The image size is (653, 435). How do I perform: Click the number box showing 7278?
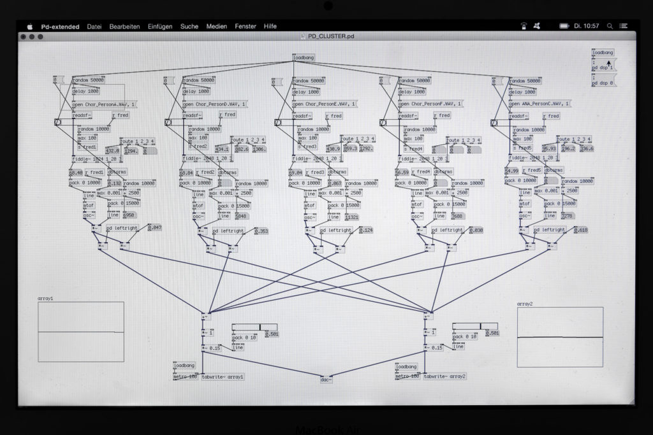click(x=567, y=216)
